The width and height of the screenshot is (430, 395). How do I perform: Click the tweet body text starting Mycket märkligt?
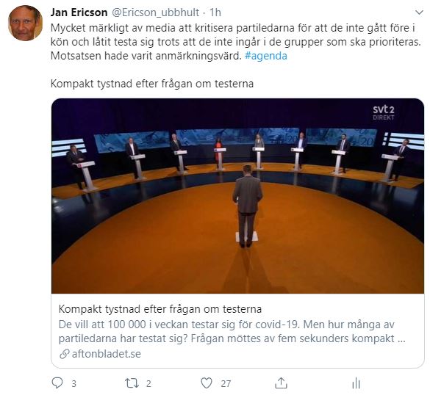coord(235,42)
